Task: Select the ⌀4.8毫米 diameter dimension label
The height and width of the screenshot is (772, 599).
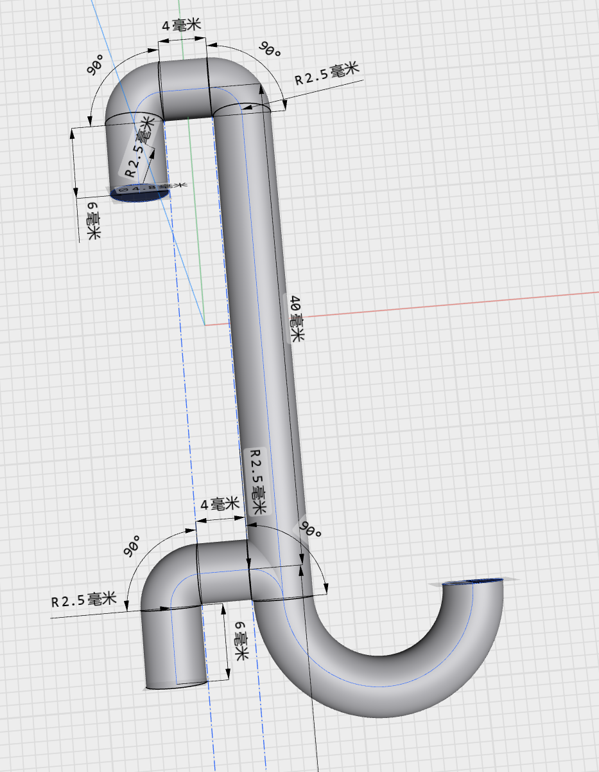Action: pos(152,188)
